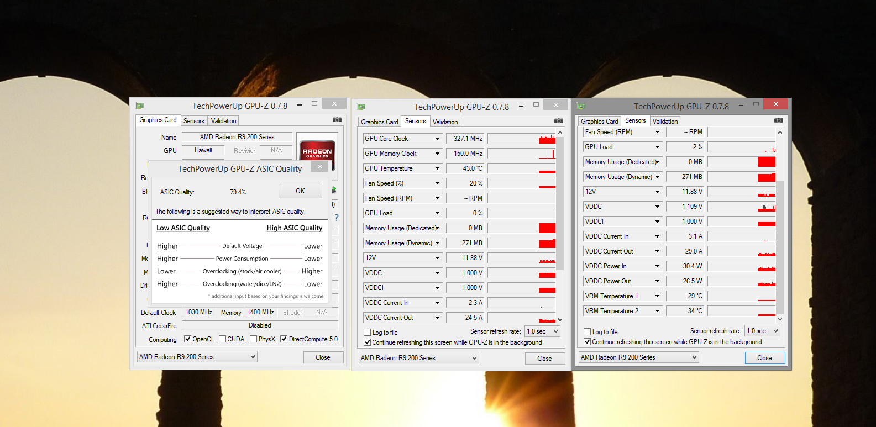The width and height of the screenshot is (876, 427).
Task: Open the GPU Core Clock sensor dropdown
Action: [x=437, y=139]
